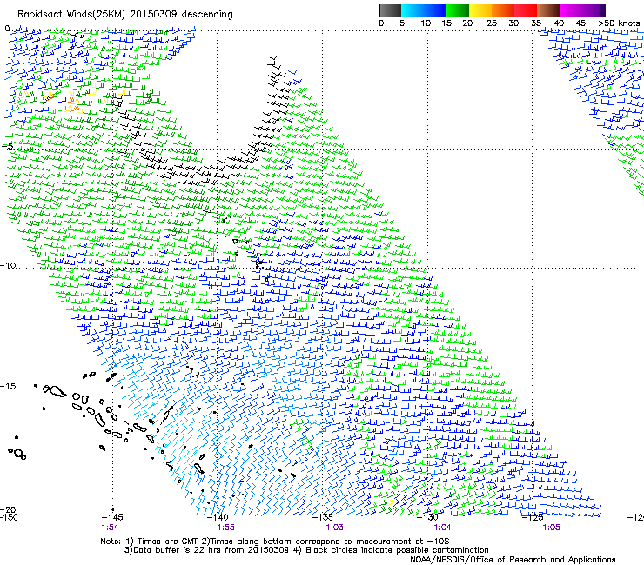Screen dimensions: 644x565
Task: Click the orange 25-30 knots legend swatch
Action: pos(503,10)
